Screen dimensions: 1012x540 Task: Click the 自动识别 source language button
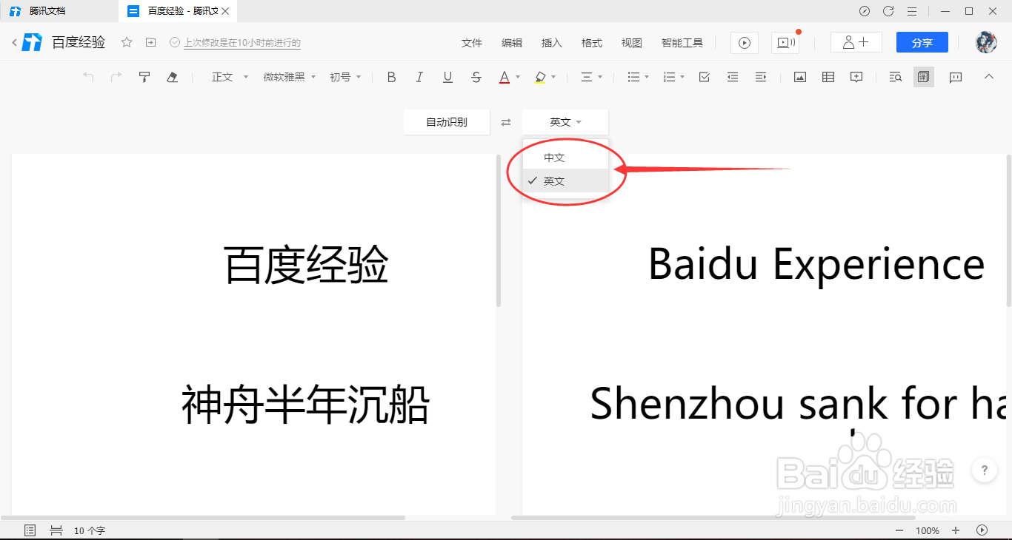click(x=447, y=122)
